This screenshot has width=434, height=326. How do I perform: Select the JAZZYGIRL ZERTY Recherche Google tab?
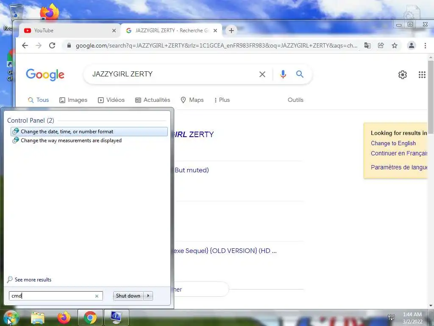coord(172,31)
